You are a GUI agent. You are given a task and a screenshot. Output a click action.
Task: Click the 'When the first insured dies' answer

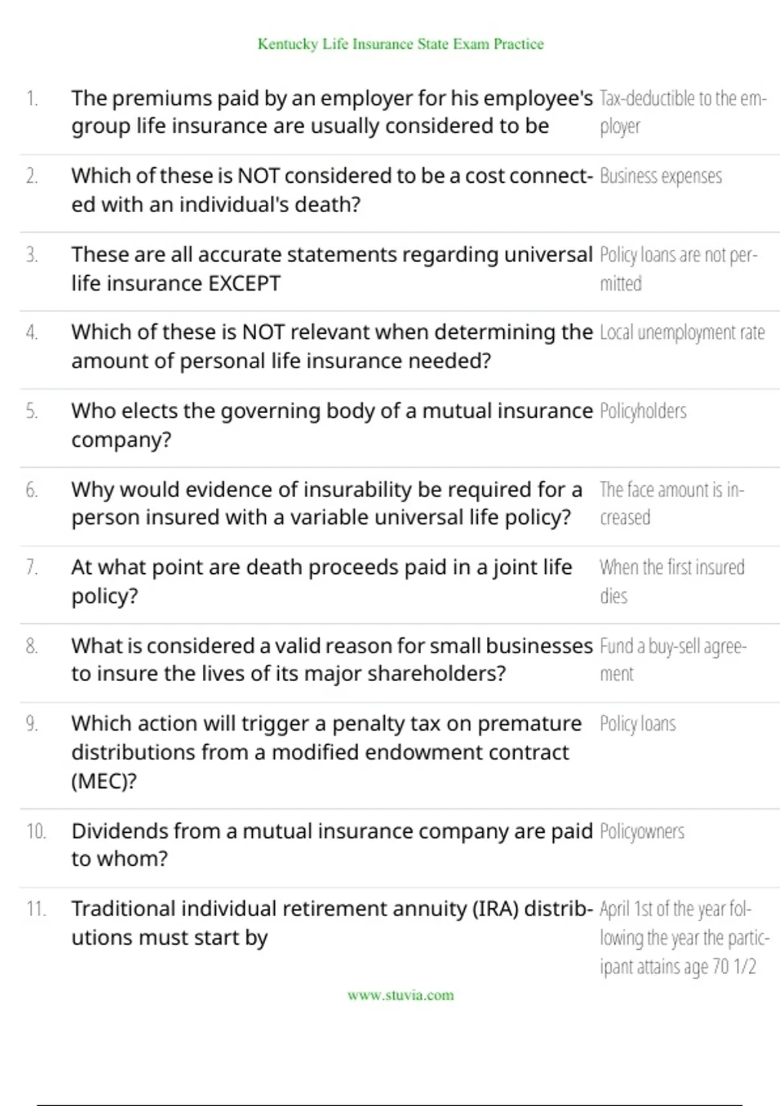pyautogui.click(x=671, y=581)
